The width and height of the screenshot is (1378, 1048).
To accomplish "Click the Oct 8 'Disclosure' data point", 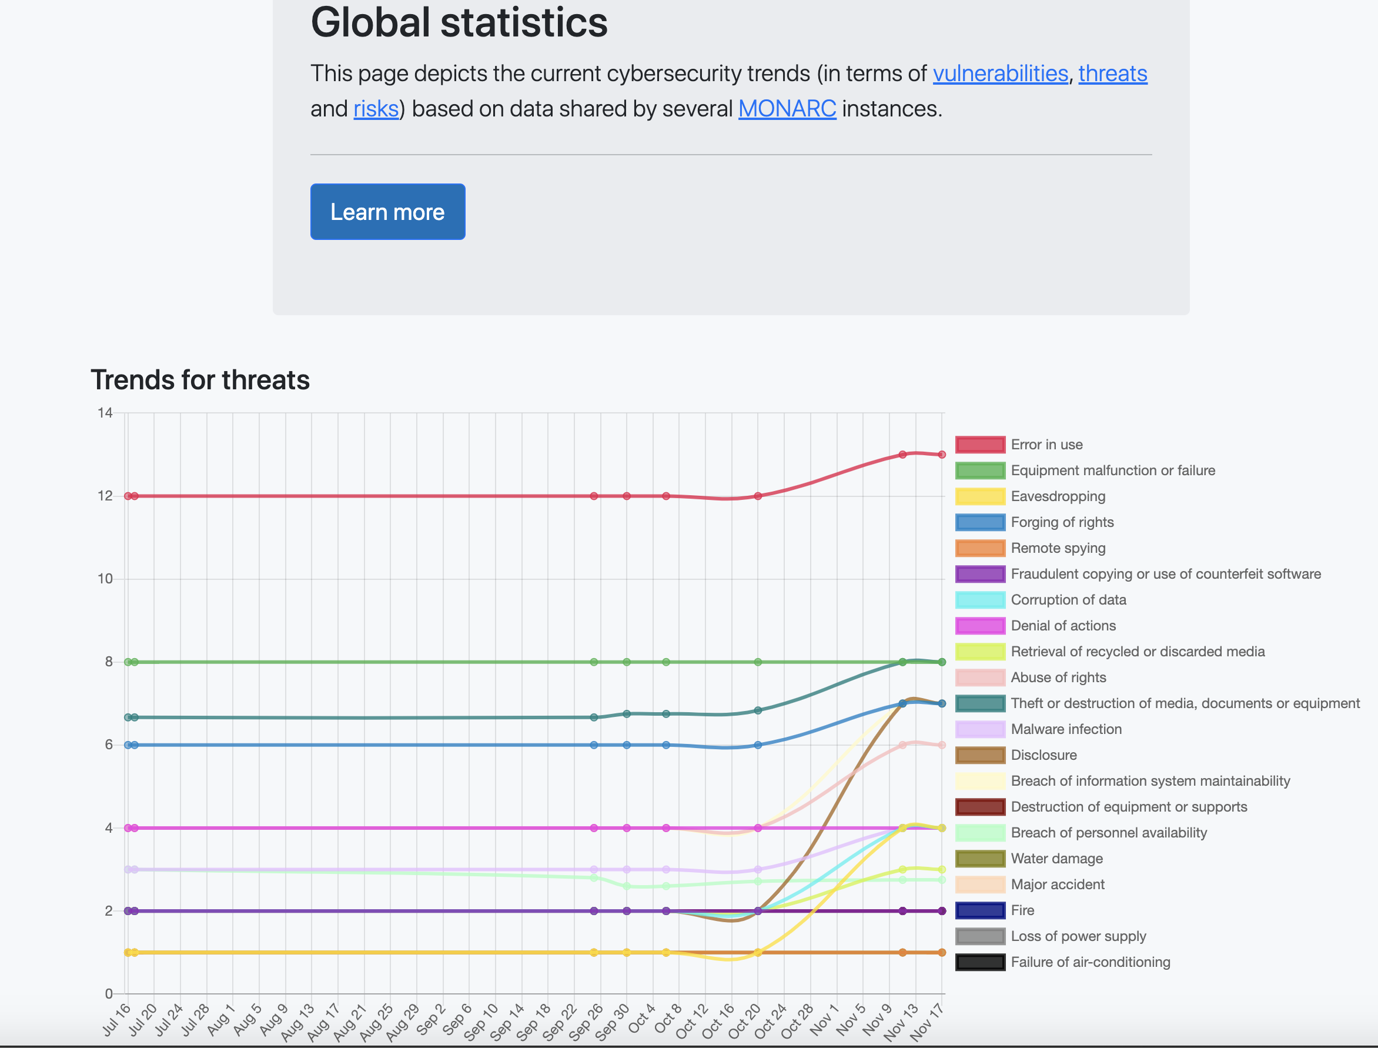I will pyautogui.click(x=666, y=910).
